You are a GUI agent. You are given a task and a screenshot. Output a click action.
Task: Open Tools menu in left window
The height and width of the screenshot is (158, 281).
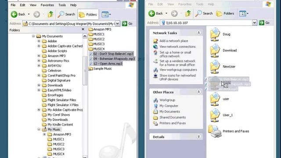coord(62,5)
